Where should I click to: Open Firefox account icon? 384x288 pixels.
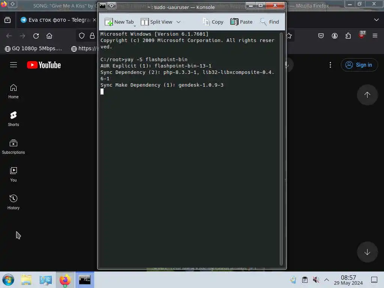tap(334, 36)
